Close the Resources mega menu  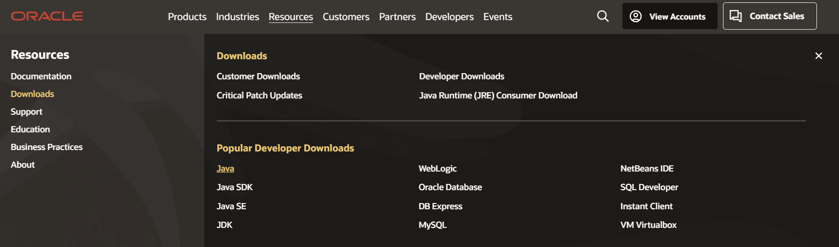tap(818, 56)
